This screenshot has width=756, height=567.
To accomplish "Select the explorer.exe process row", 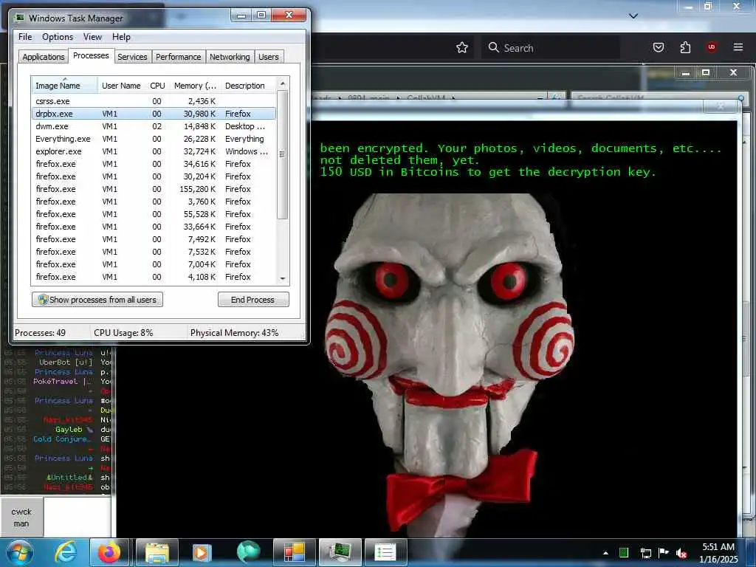I will coord(154,151).
